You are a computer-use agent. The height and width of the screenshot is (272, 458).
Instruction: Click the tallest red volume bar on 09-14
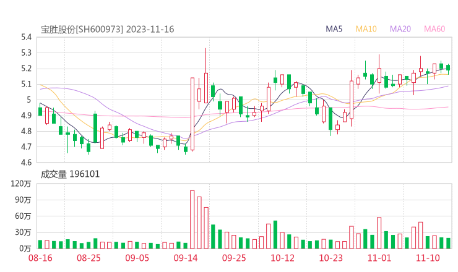pyautogui.click(x=192, y=219)
